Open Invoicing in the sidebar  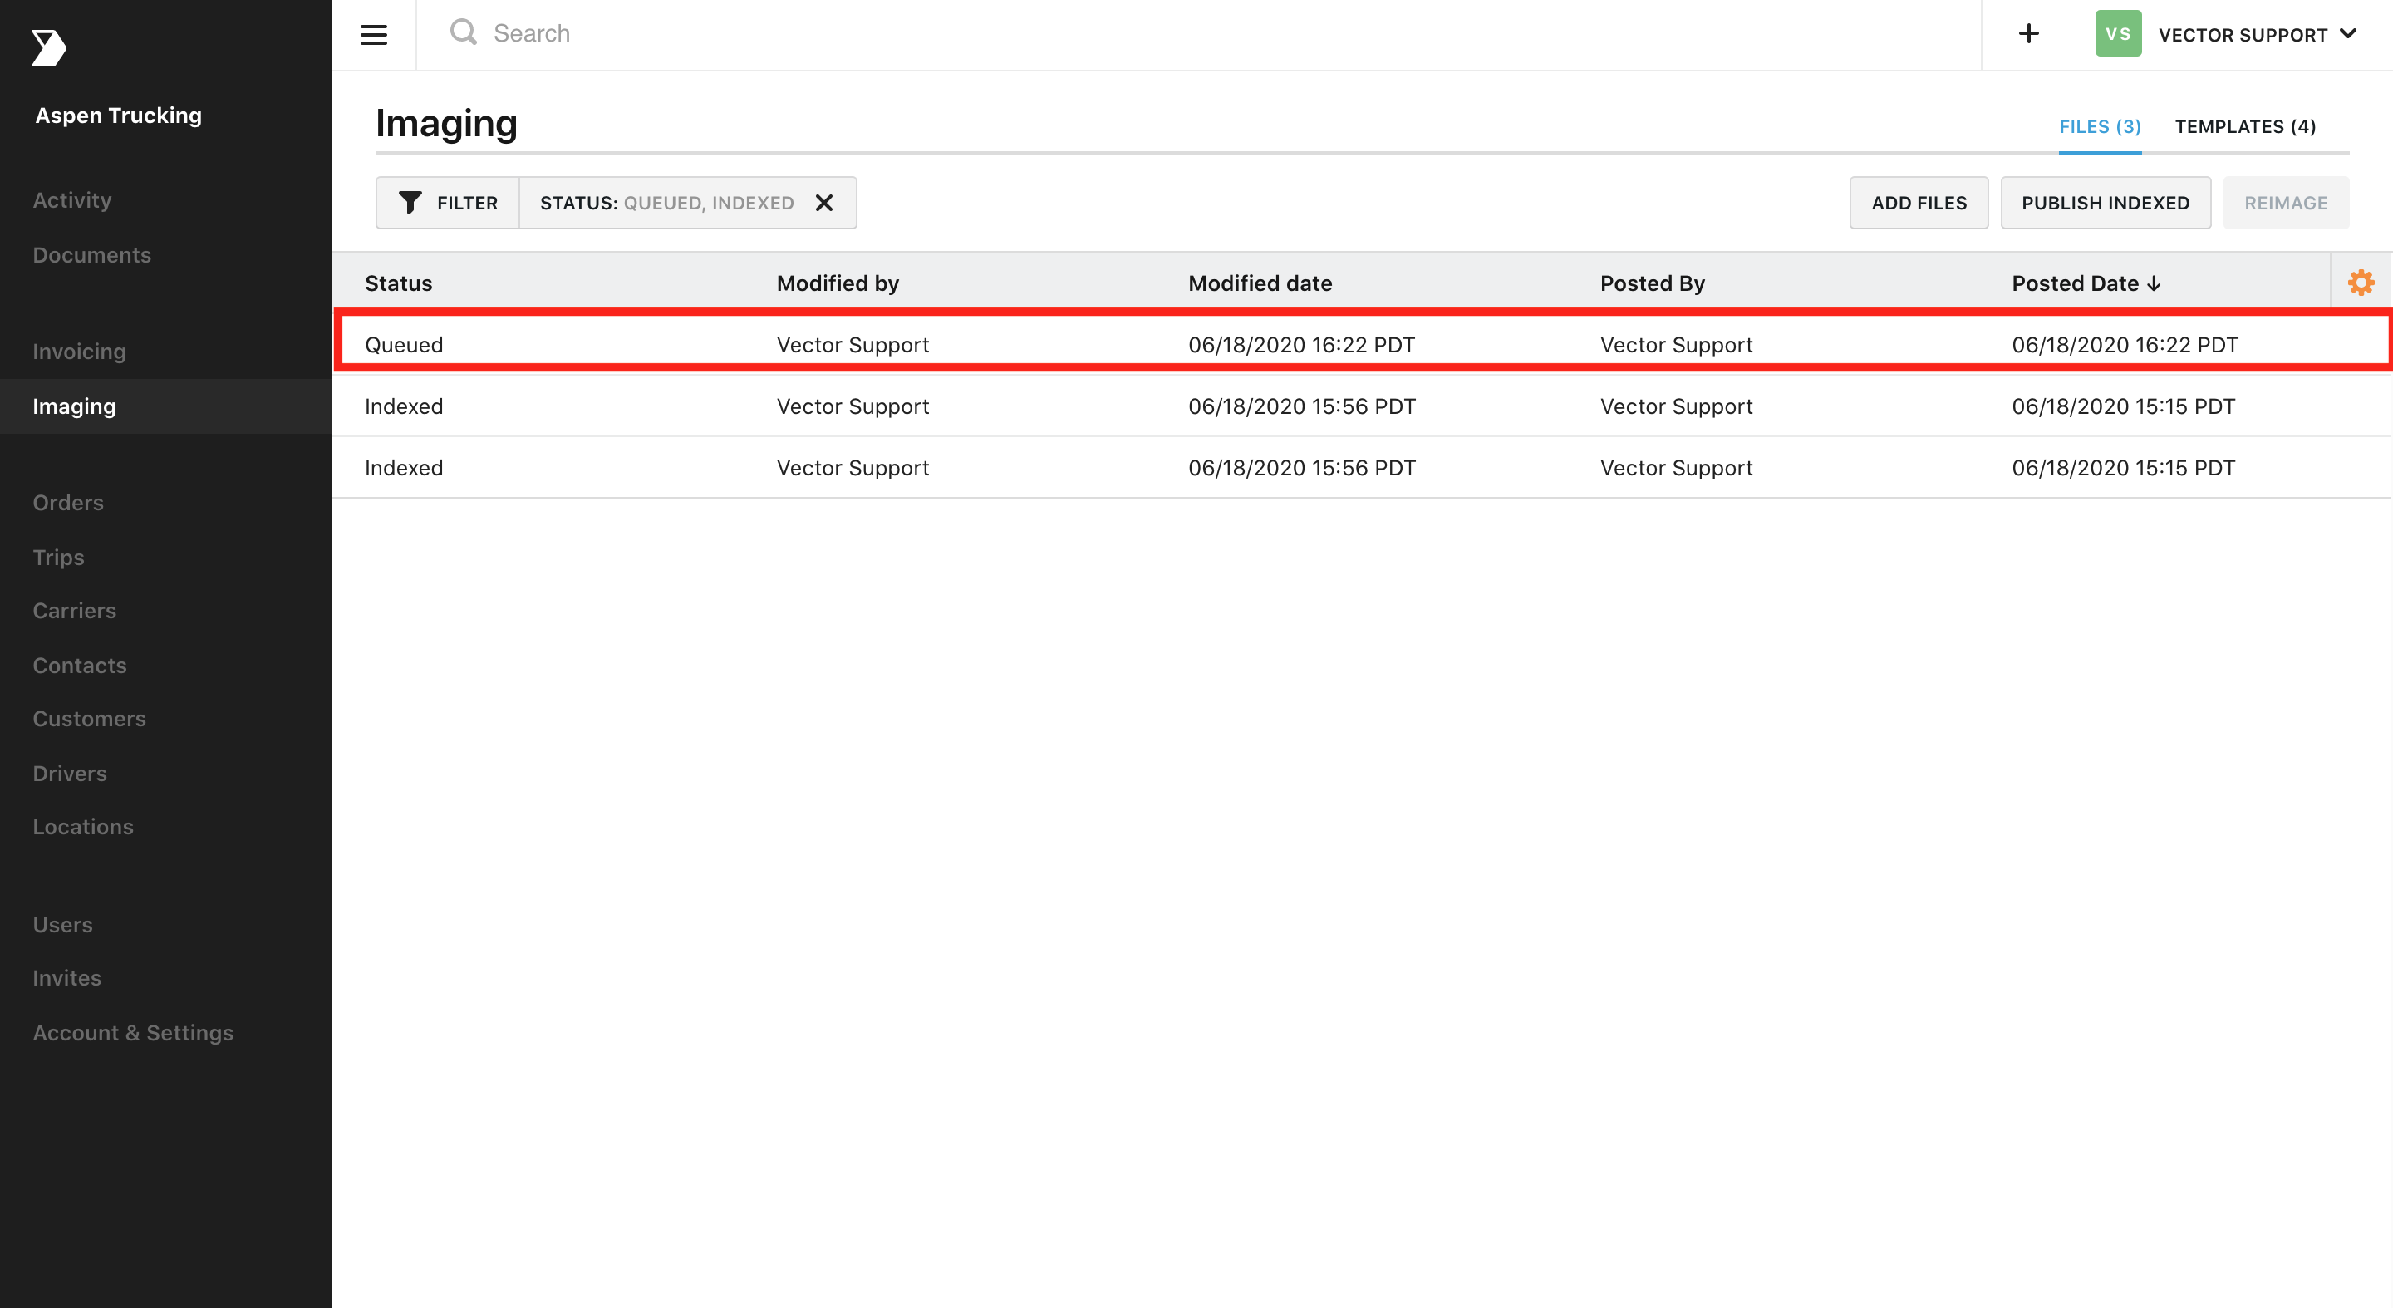click(x=79, y=352)
